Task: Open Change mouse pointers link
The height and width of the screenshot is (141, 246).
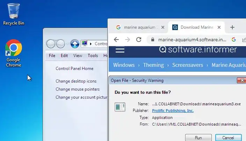Action: pos(78,89)
